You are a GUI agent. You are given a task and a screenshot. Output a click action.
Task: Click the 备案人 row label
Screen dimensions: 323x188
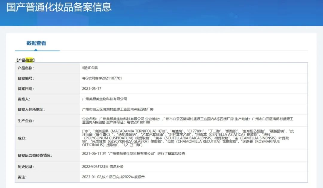[24, 99]
